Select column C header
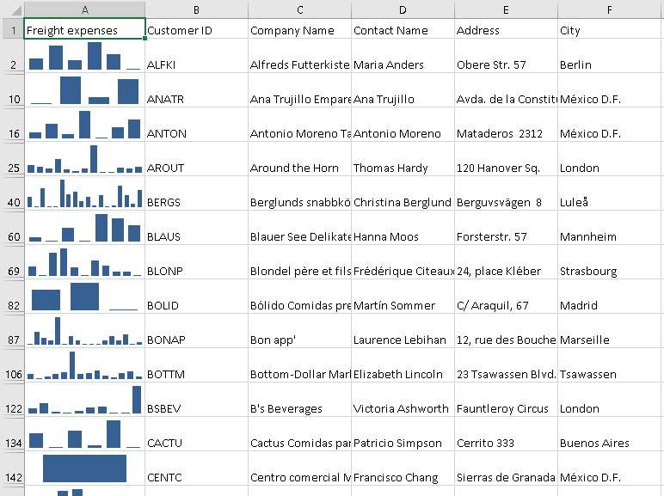 tap(299, 9)
